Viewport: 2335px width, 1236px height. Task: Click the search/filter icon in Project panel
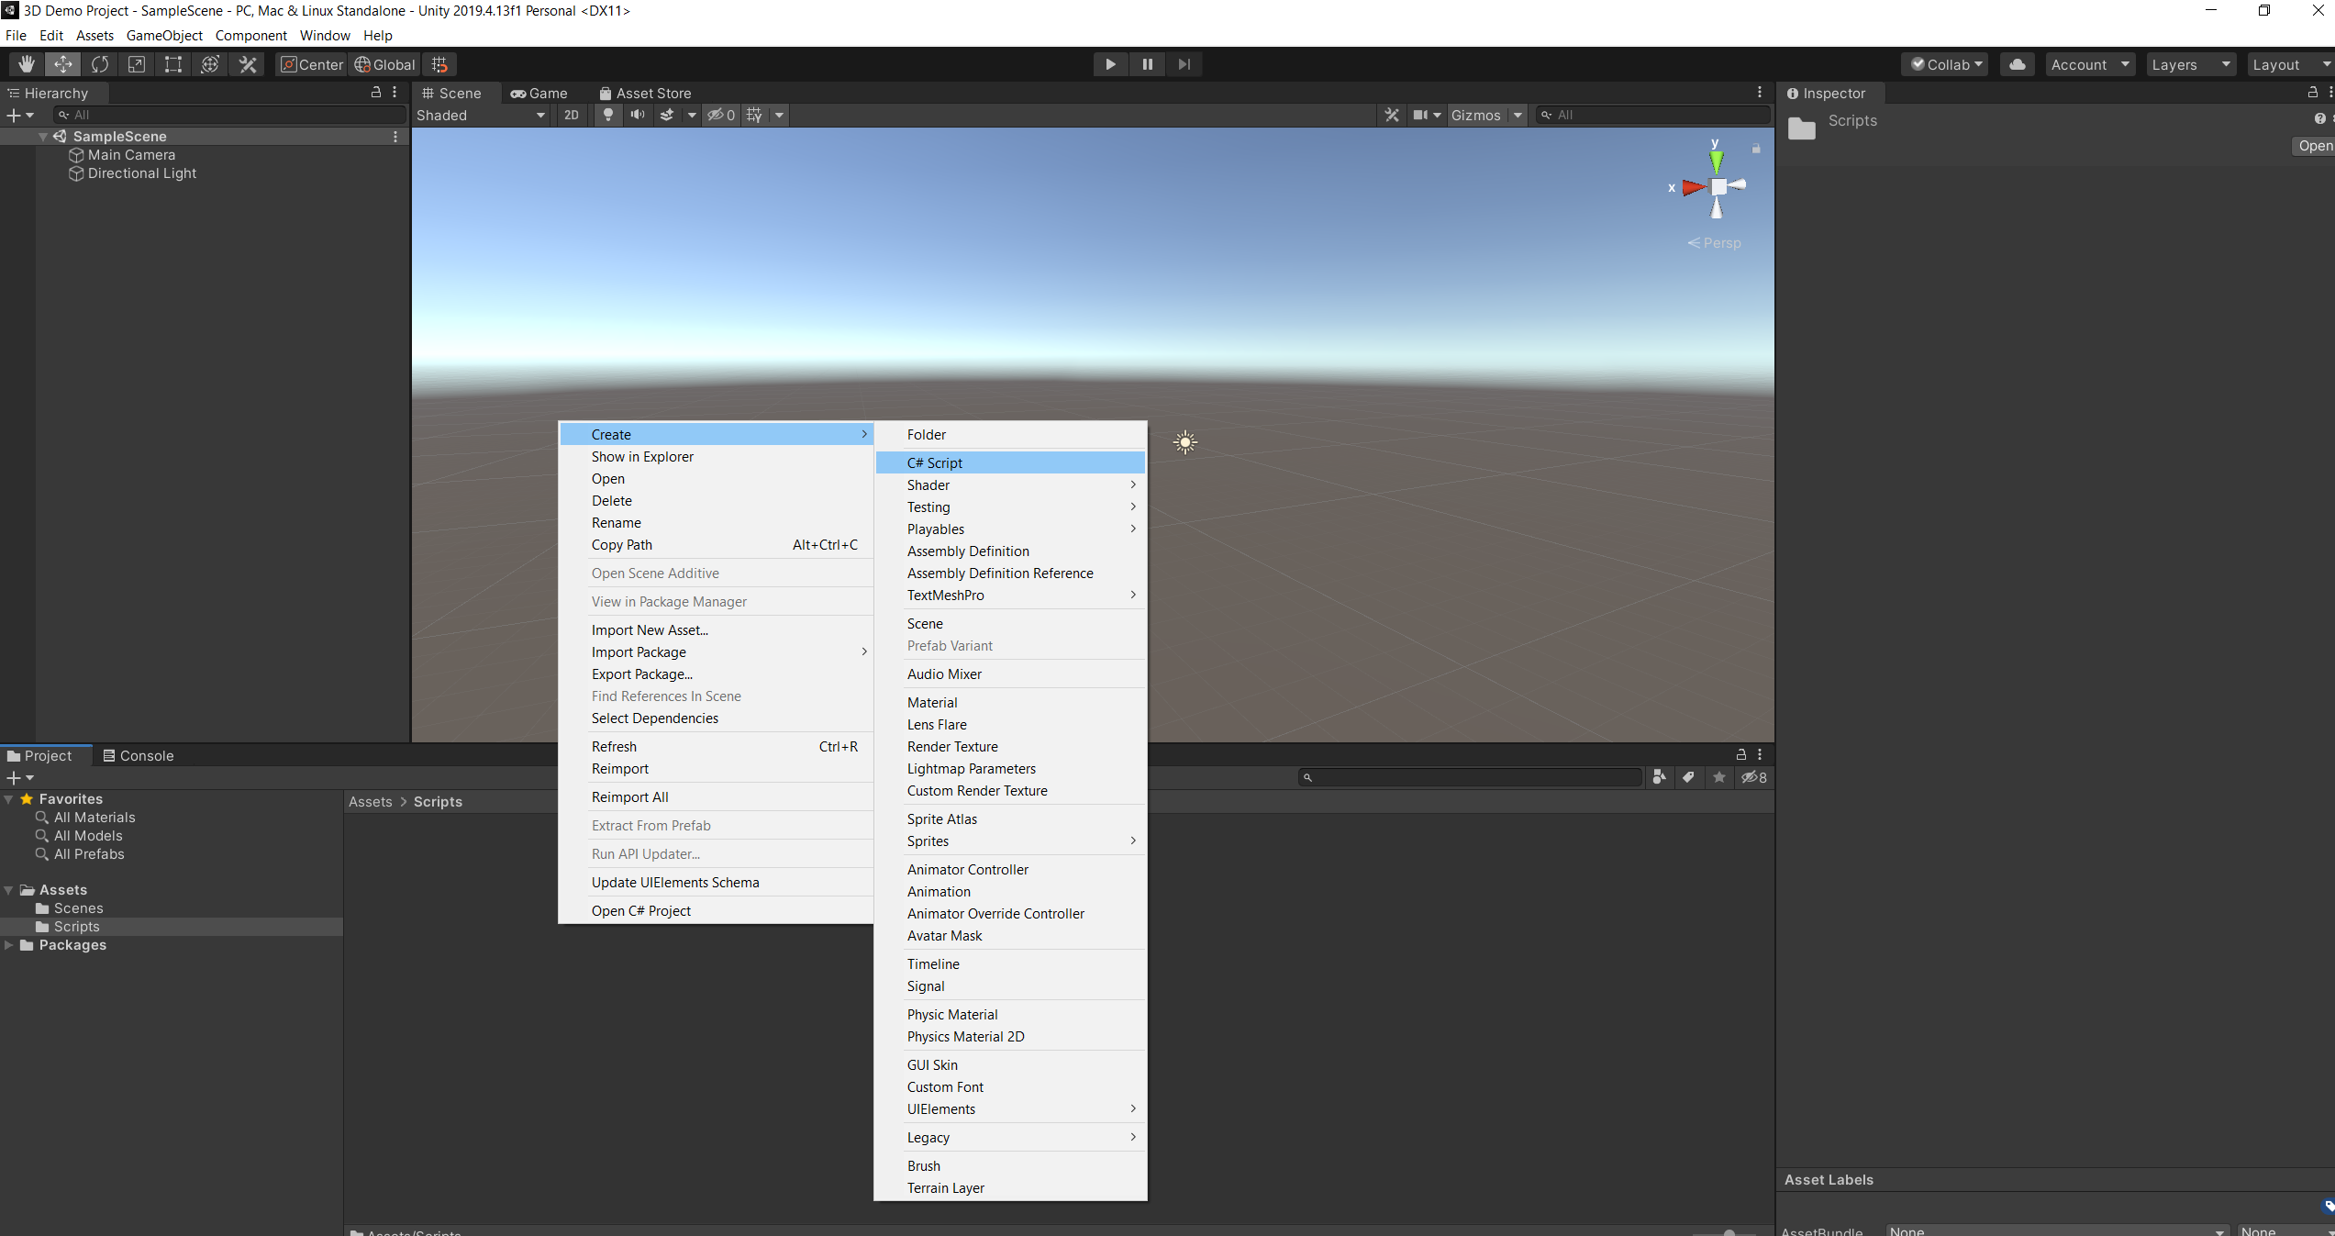pos(1306,777)
